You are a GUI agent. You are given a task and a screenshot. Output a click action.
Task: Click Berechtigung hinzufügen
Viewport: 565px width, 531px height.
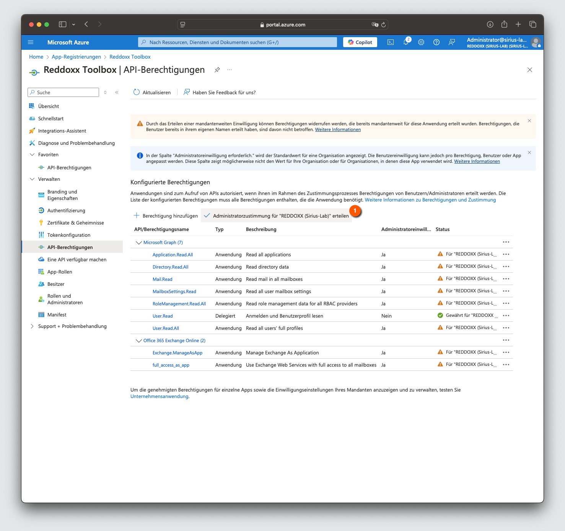point(166,216)
